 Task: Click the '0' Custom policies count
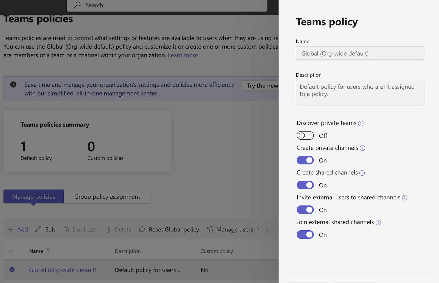point(91,147)
